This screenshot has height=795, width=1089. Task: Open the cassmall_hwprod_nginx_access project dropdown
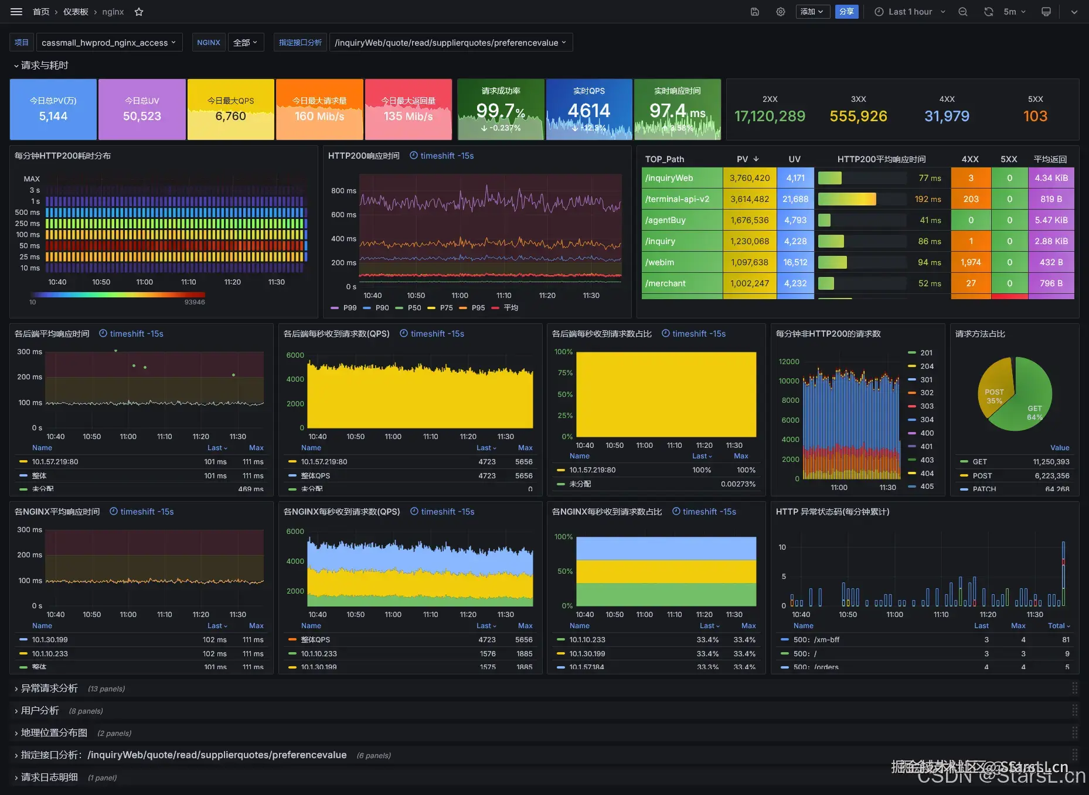pyautogui.click(x=109, y=43)
